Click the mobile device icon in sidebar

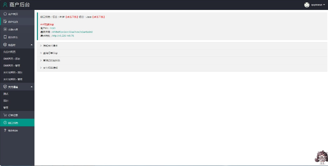click(5, 37)
